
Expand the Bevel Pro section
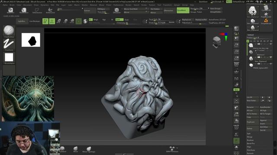tap(251, 143)
